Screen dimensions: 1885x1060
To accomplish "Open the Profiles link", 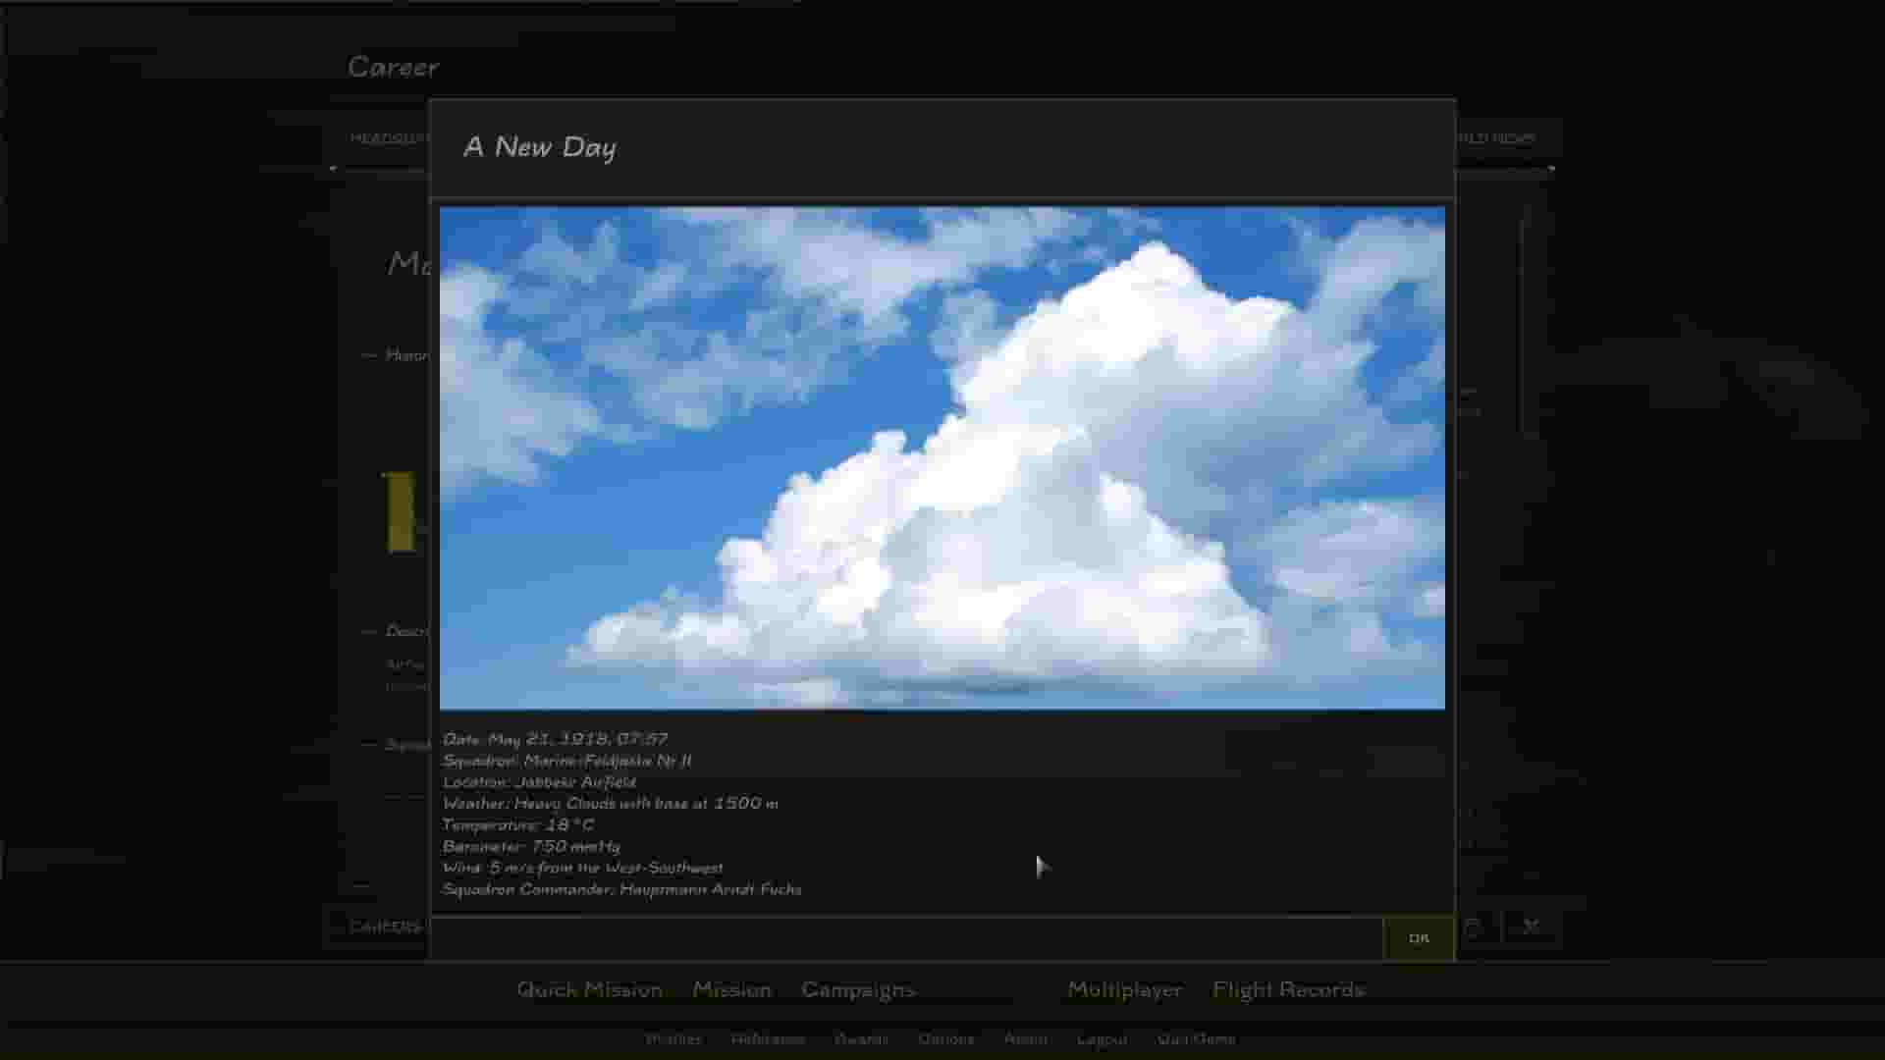I will pyautogui.click(x=674, y=1038).
